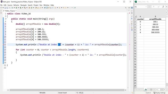Click the Search flashlight toolbar icon
168x94 pixels.
(x=40, y=8)
